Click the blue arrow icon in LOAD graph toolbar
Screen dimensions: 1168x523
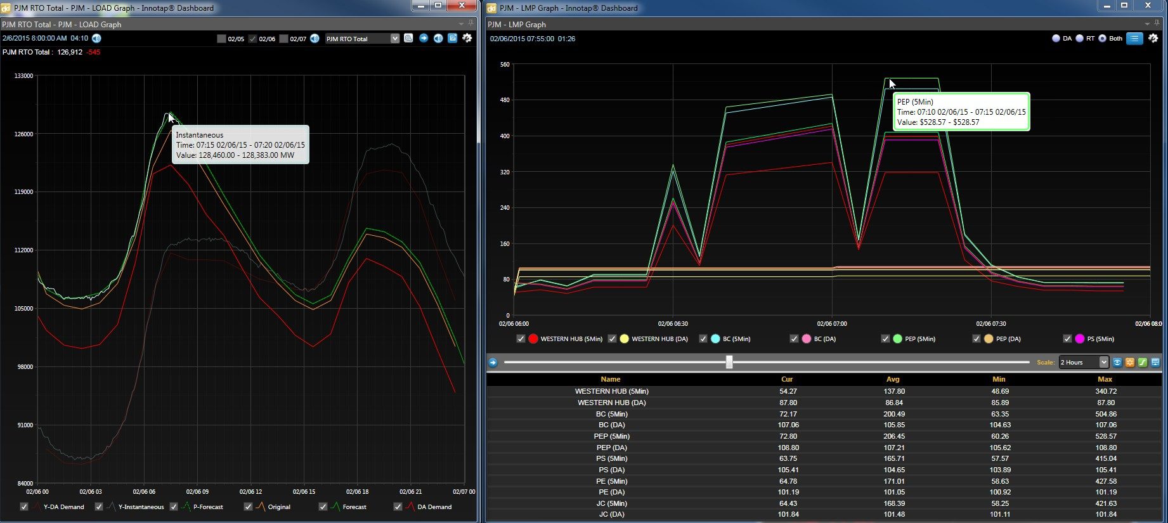click(424, 39)
